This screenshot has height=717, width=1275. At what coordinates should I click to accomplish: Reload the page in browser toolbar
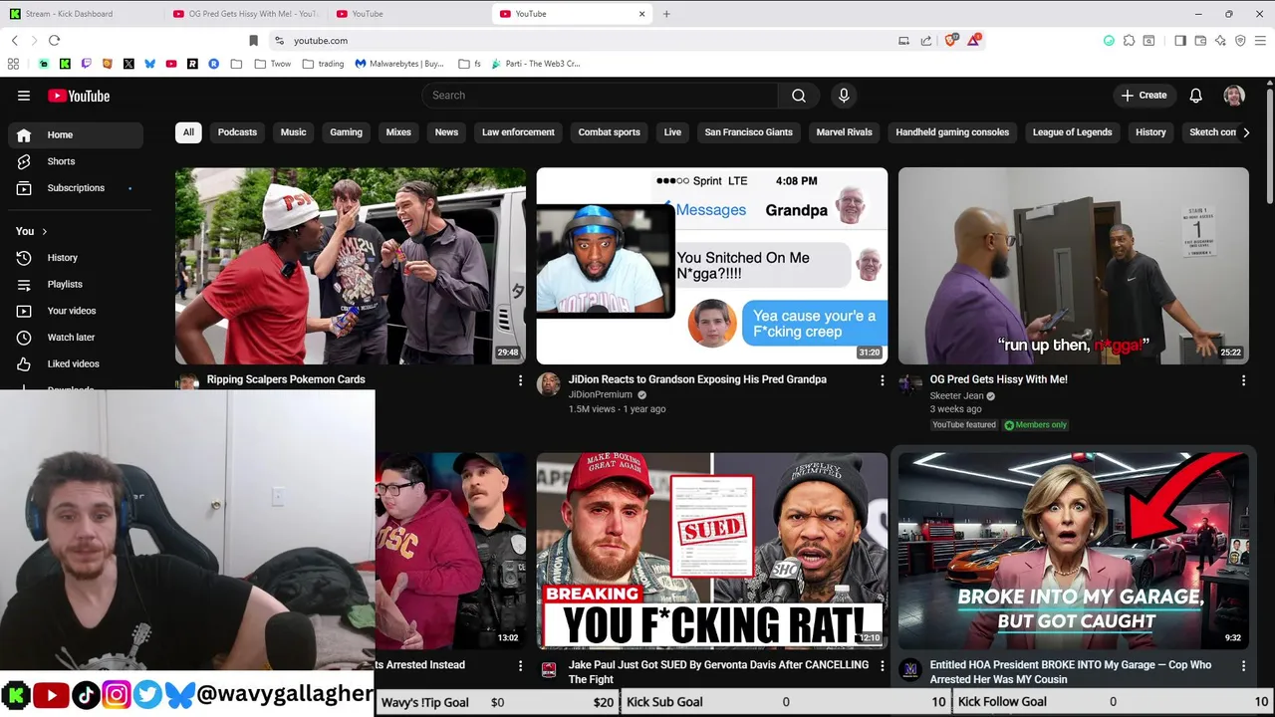tap(54, 40)
